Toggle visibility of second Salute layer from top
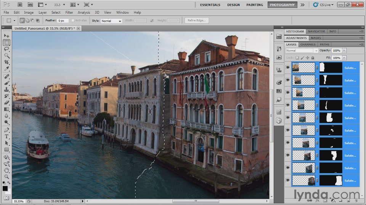This screenshot has width=366, height=205. pyautogui.click(x=288, y=80)
